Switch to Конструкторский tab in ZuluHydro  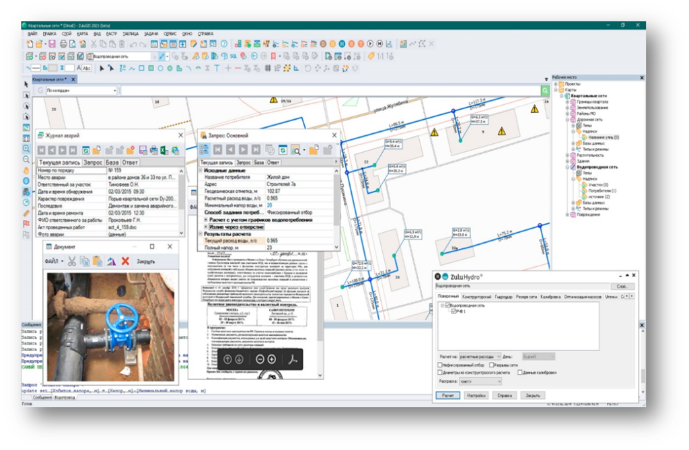pos(476,297)
